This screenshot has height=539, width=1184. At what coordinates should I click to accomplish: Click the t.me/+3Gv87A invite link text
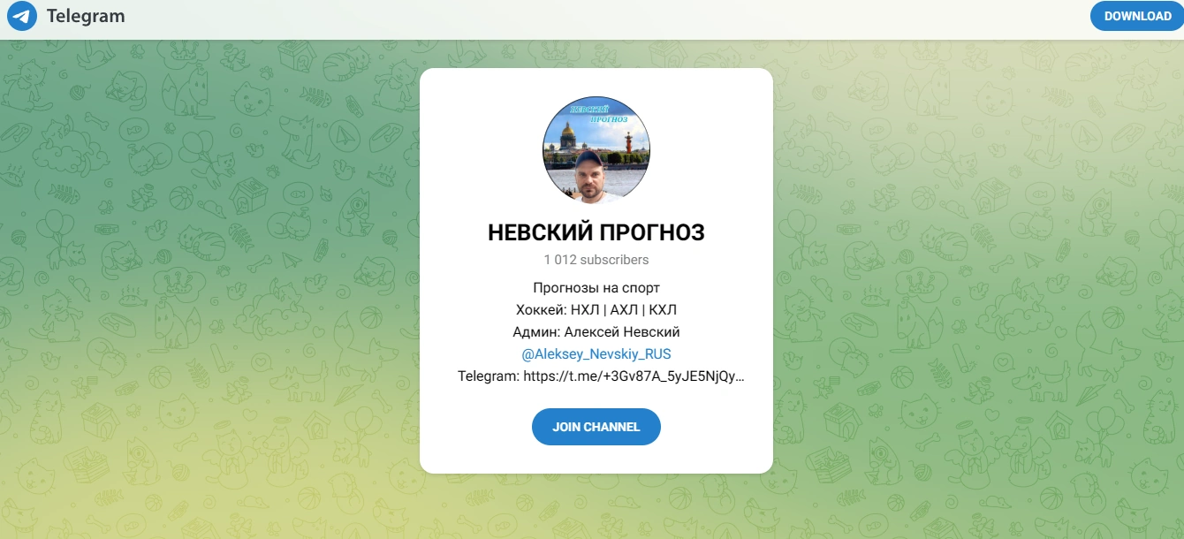pos(634,376)
